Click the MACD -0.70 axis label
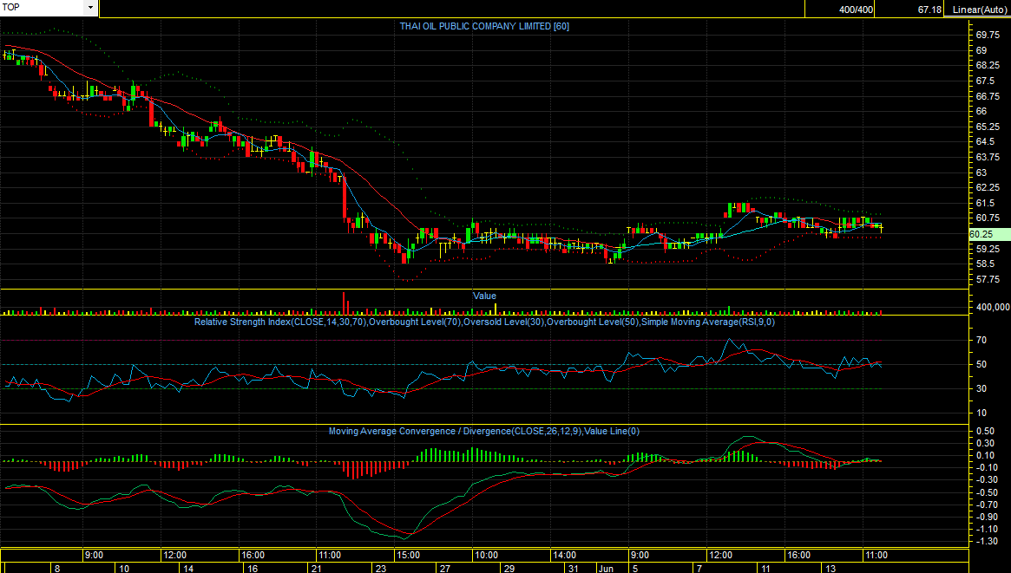The height and width of the screenshot is (573, 1011). [987, 505]
